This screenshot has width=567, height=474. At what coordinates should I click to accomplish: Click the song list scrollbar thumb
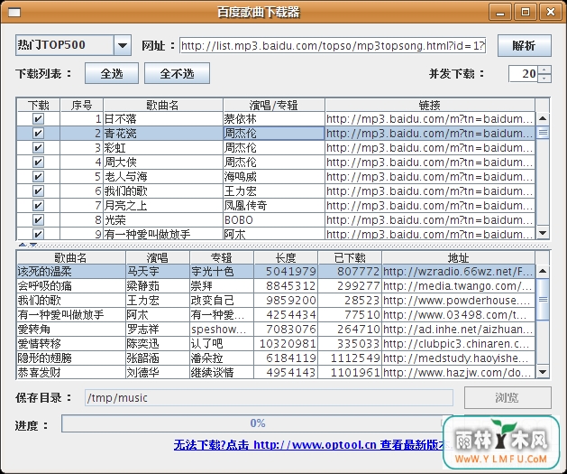543,133
